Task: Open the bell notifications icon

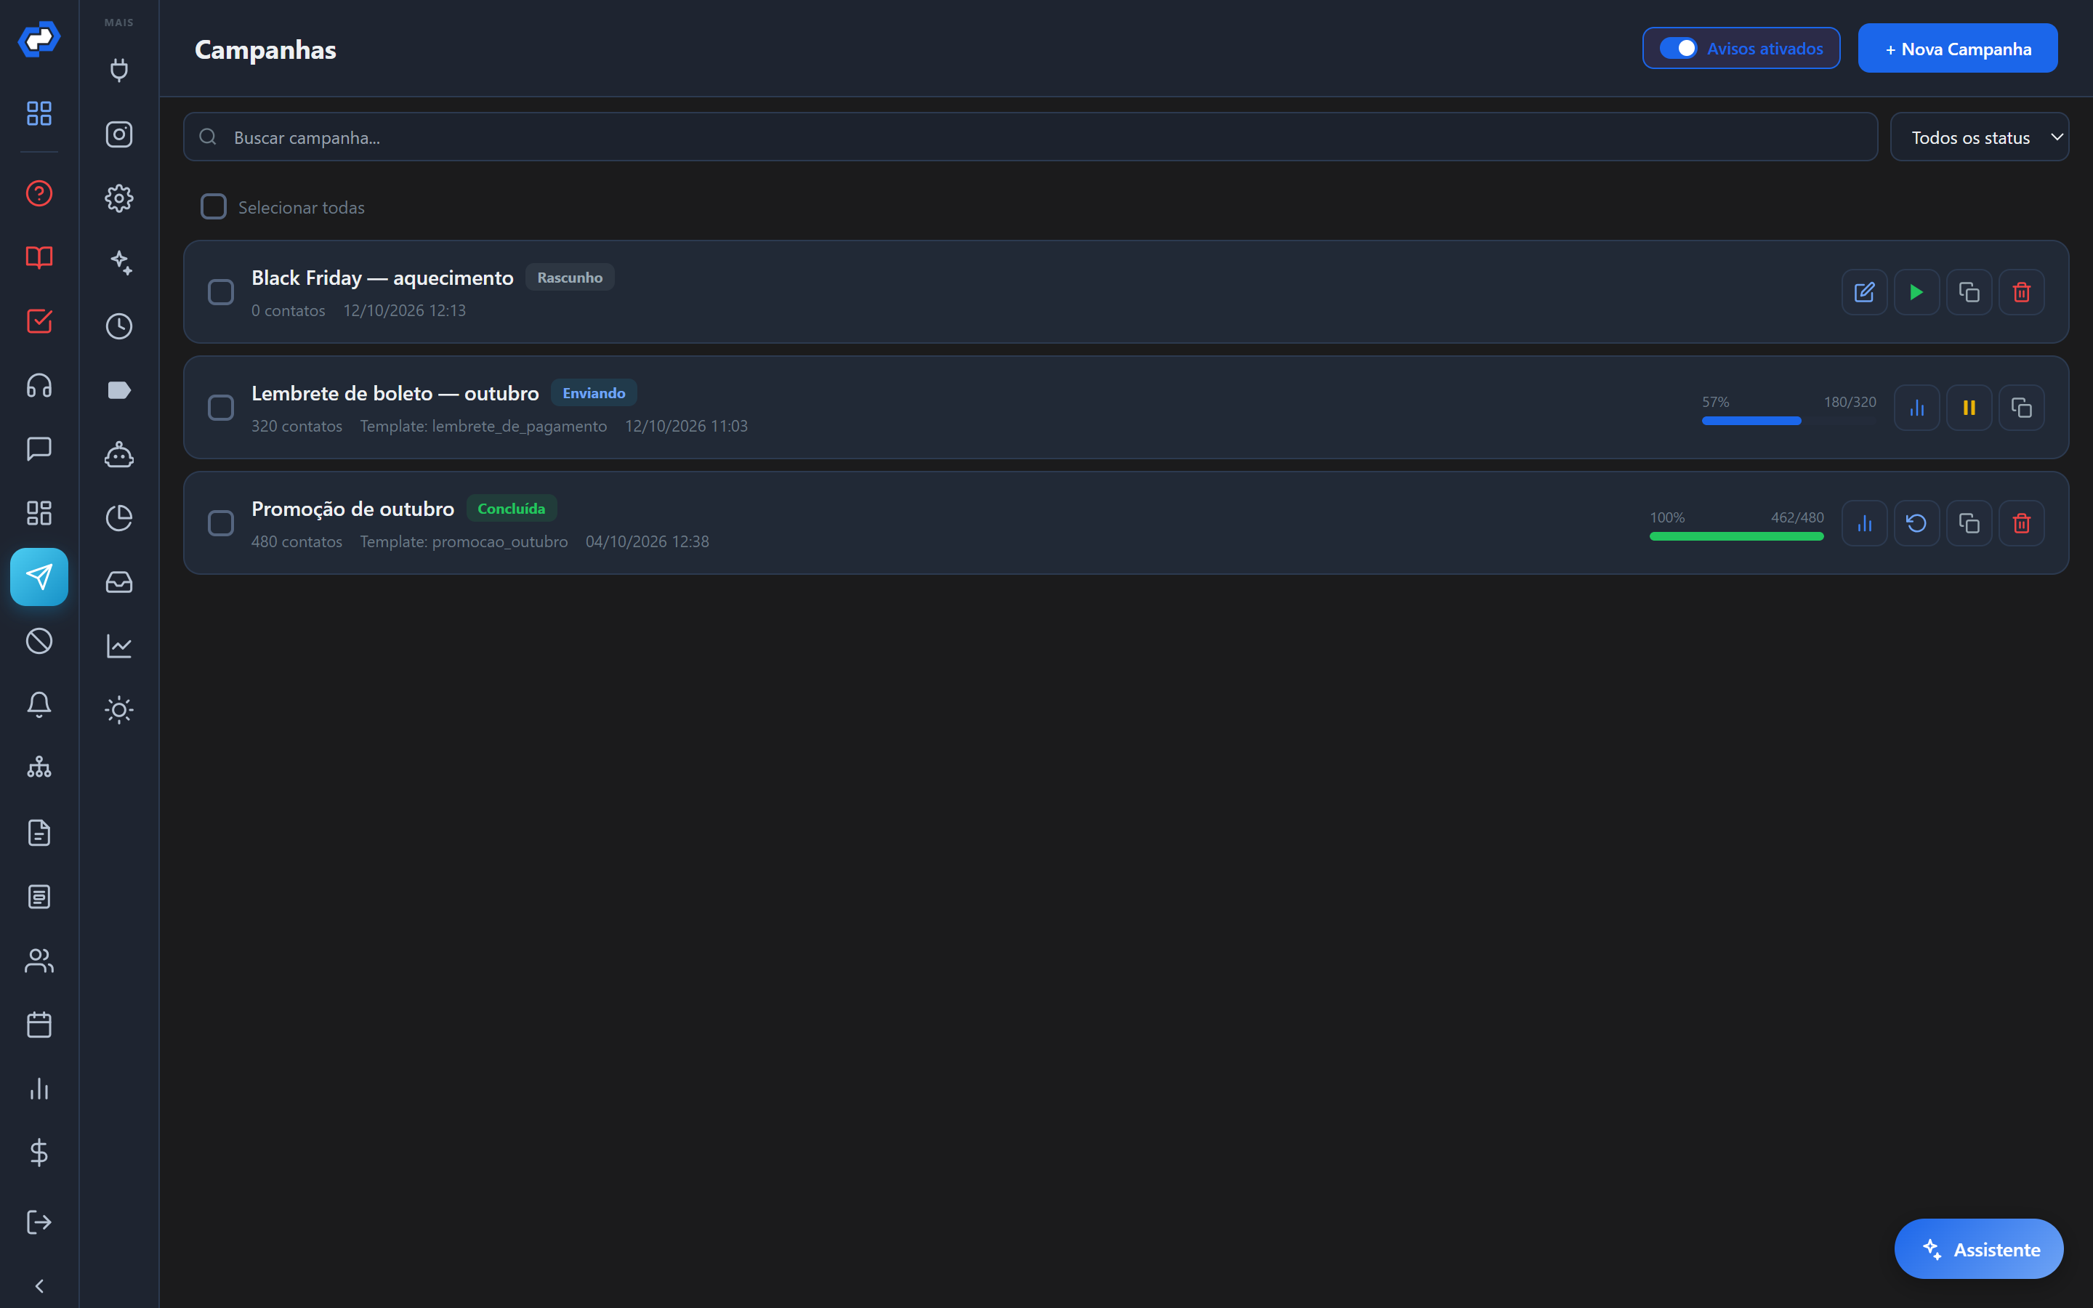Action: click(39, 704)
